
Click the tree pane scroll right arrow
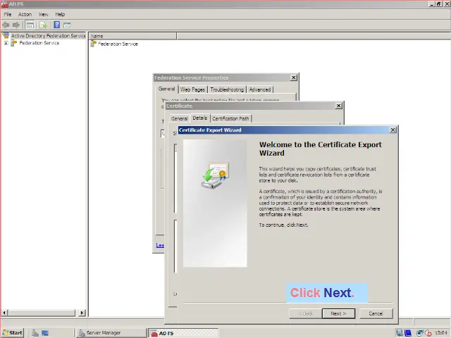click(x=82, y=313)
